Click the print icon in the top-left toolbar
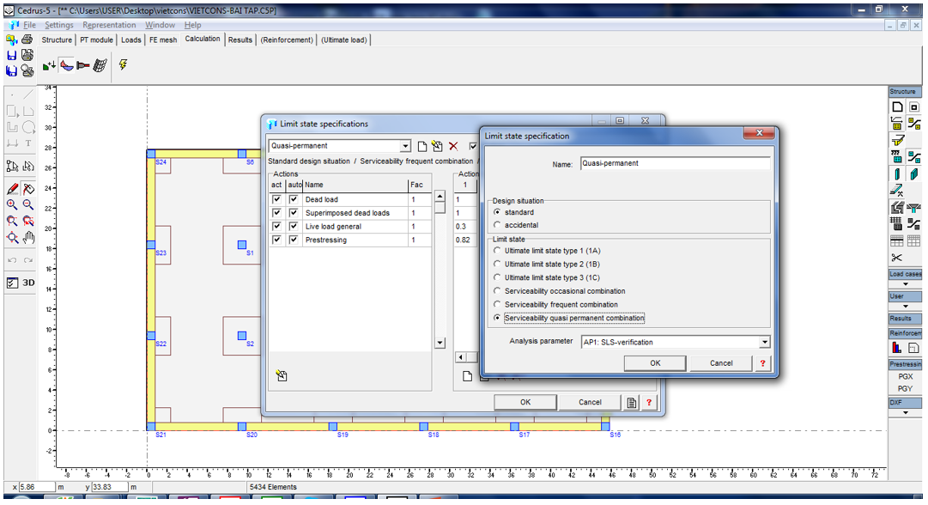The width and height of the screenshot is (928, 505). click(27, 40)
